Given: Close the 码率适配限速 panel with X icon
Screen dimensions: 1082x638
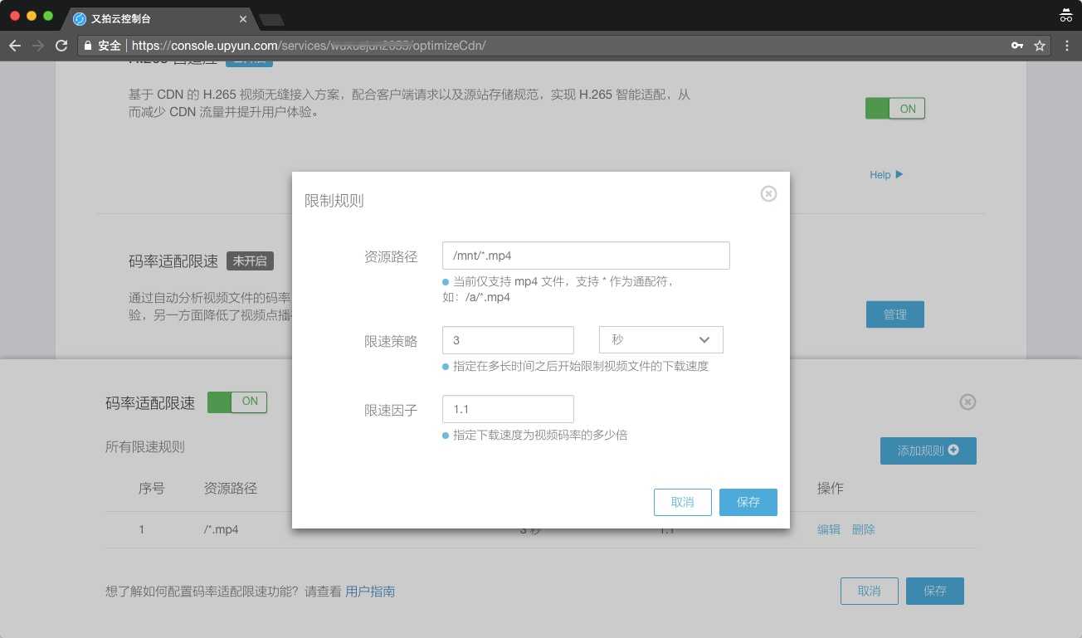Looking at the screenshot, I should point(967,402).
